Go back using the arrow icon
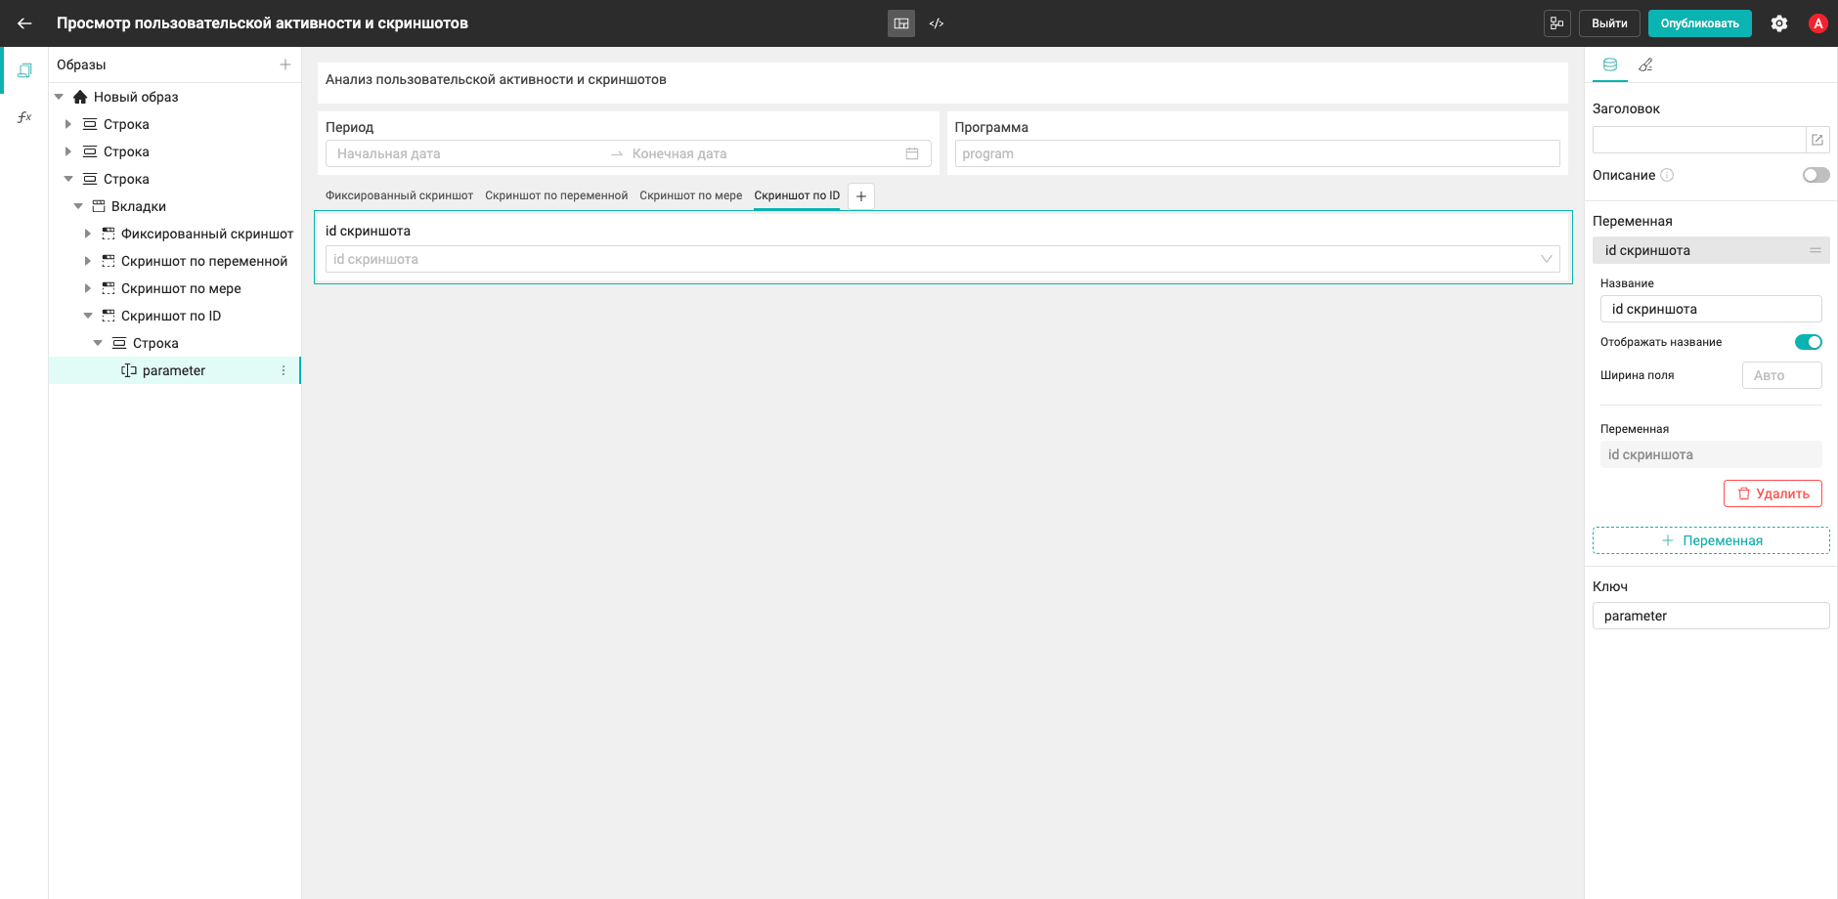1838x899 pixels. 24,23
